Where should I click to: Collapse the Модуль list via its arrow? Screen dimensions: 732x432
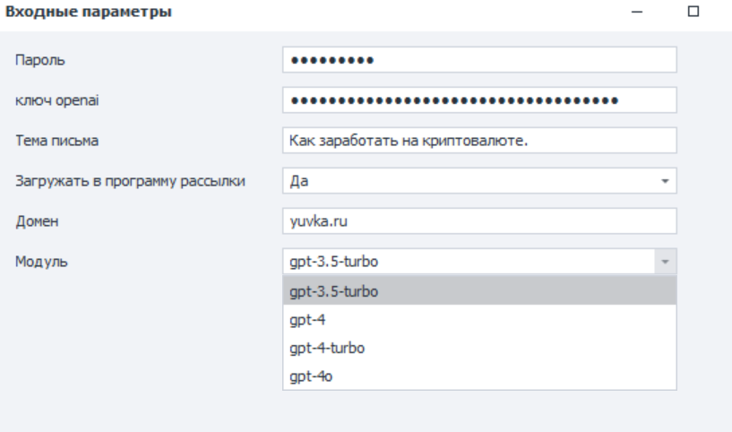(666, 261)
